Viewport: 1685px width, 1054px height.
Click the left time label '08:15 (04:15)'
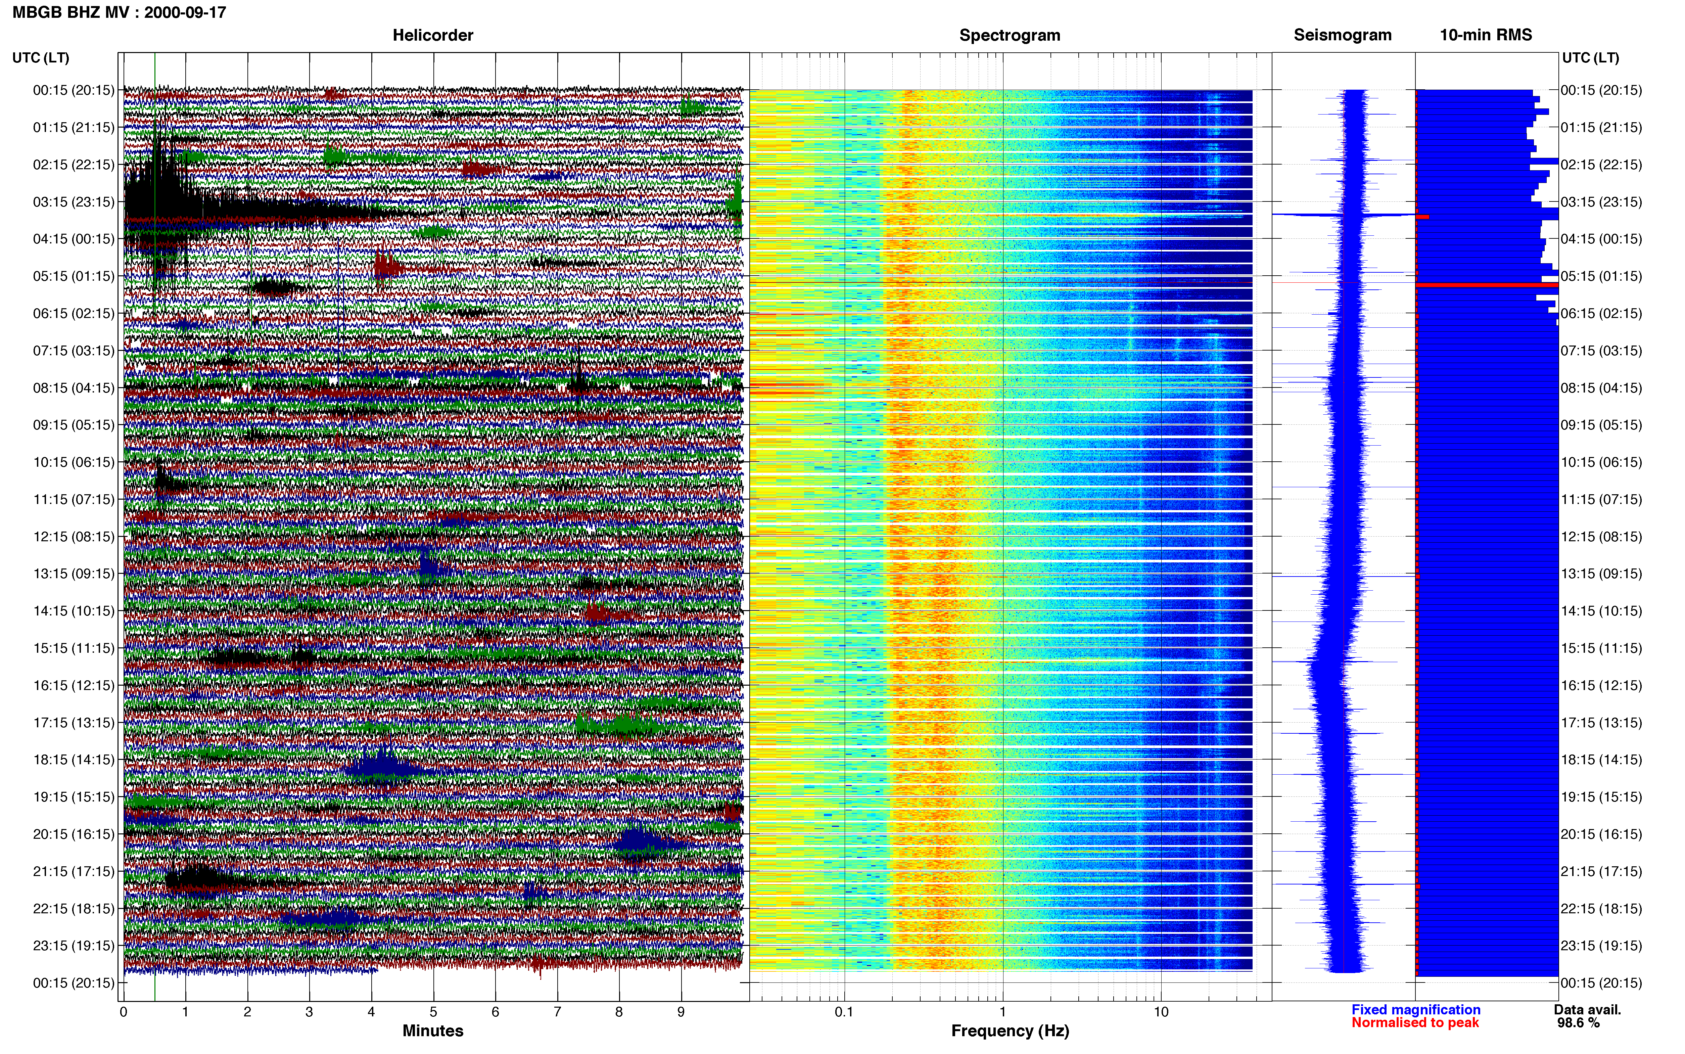pyautogui.click(x=74, y=388)
